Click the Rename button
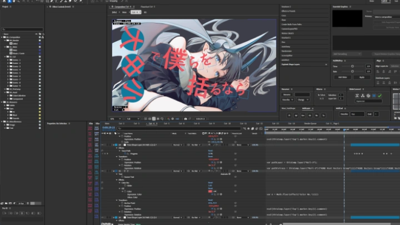The height and width of the screenshot is (225, 400). 287,94
